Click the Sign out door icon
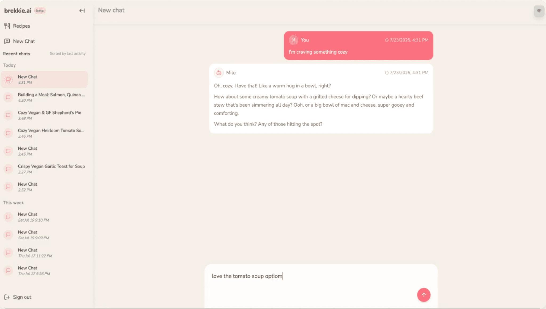Screen dimensions: 546x309 (x=7, y=297)
